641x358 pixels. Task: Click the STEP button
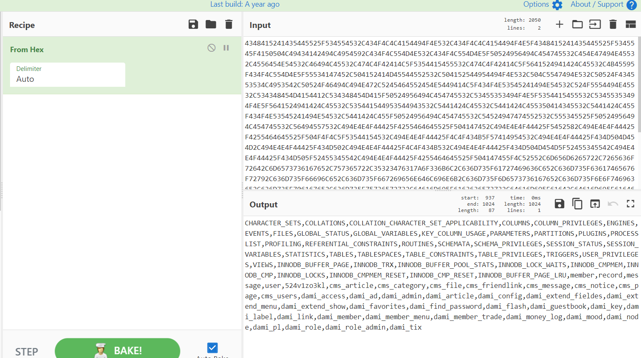[x=27, y=352]
